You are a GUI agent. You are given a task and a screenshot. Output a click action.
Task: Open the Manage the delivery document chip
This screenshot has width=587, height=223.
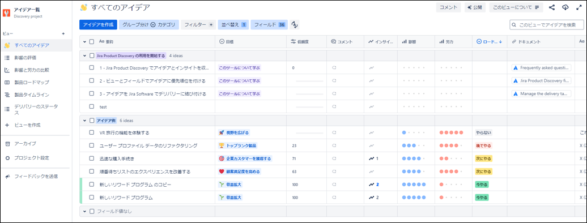pos(541,93)
